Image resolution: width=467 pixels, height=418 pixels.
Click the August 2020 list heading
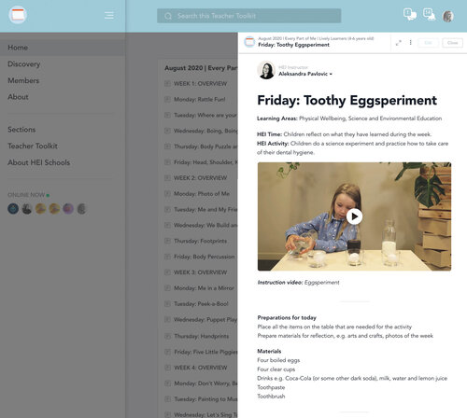(201, 68)
